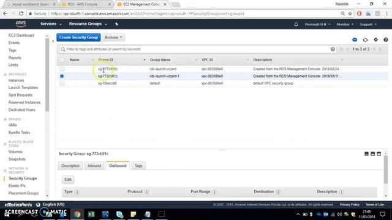Switch to the Description tab
This screenshot has width=392, height=220.
(70, 166)
